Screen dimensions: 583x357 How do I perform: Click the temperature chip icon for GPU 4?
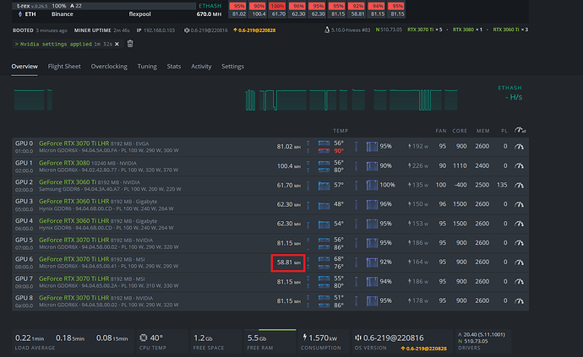pos(324,224)
